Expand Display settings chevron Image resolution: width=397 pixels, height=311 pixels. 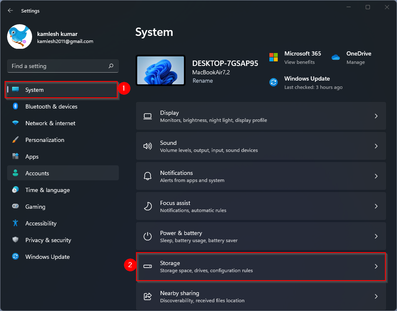pos(376,116)
